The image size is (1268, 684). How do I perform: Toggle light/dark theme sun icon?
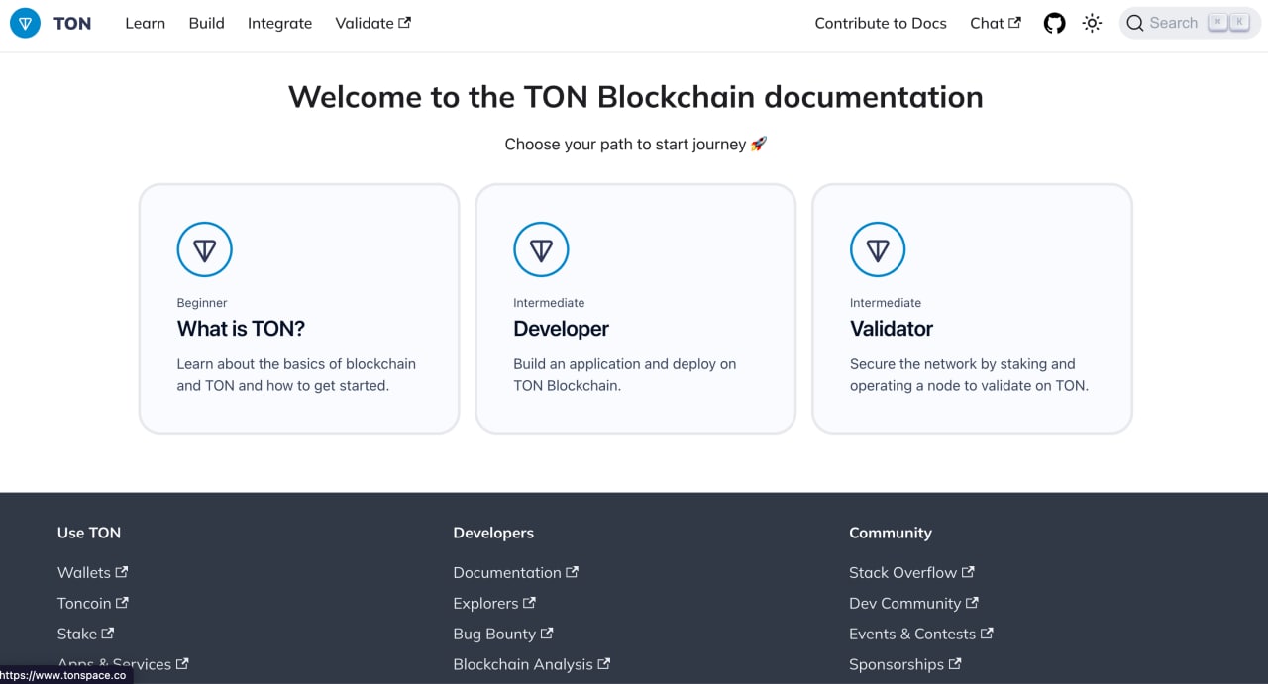1092,23
